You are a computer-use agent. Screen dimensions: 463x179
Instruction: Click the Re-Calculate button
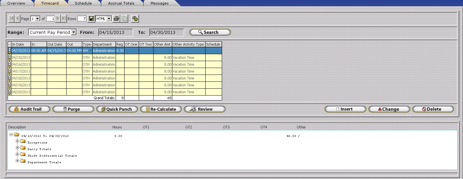tap(160, 109)
